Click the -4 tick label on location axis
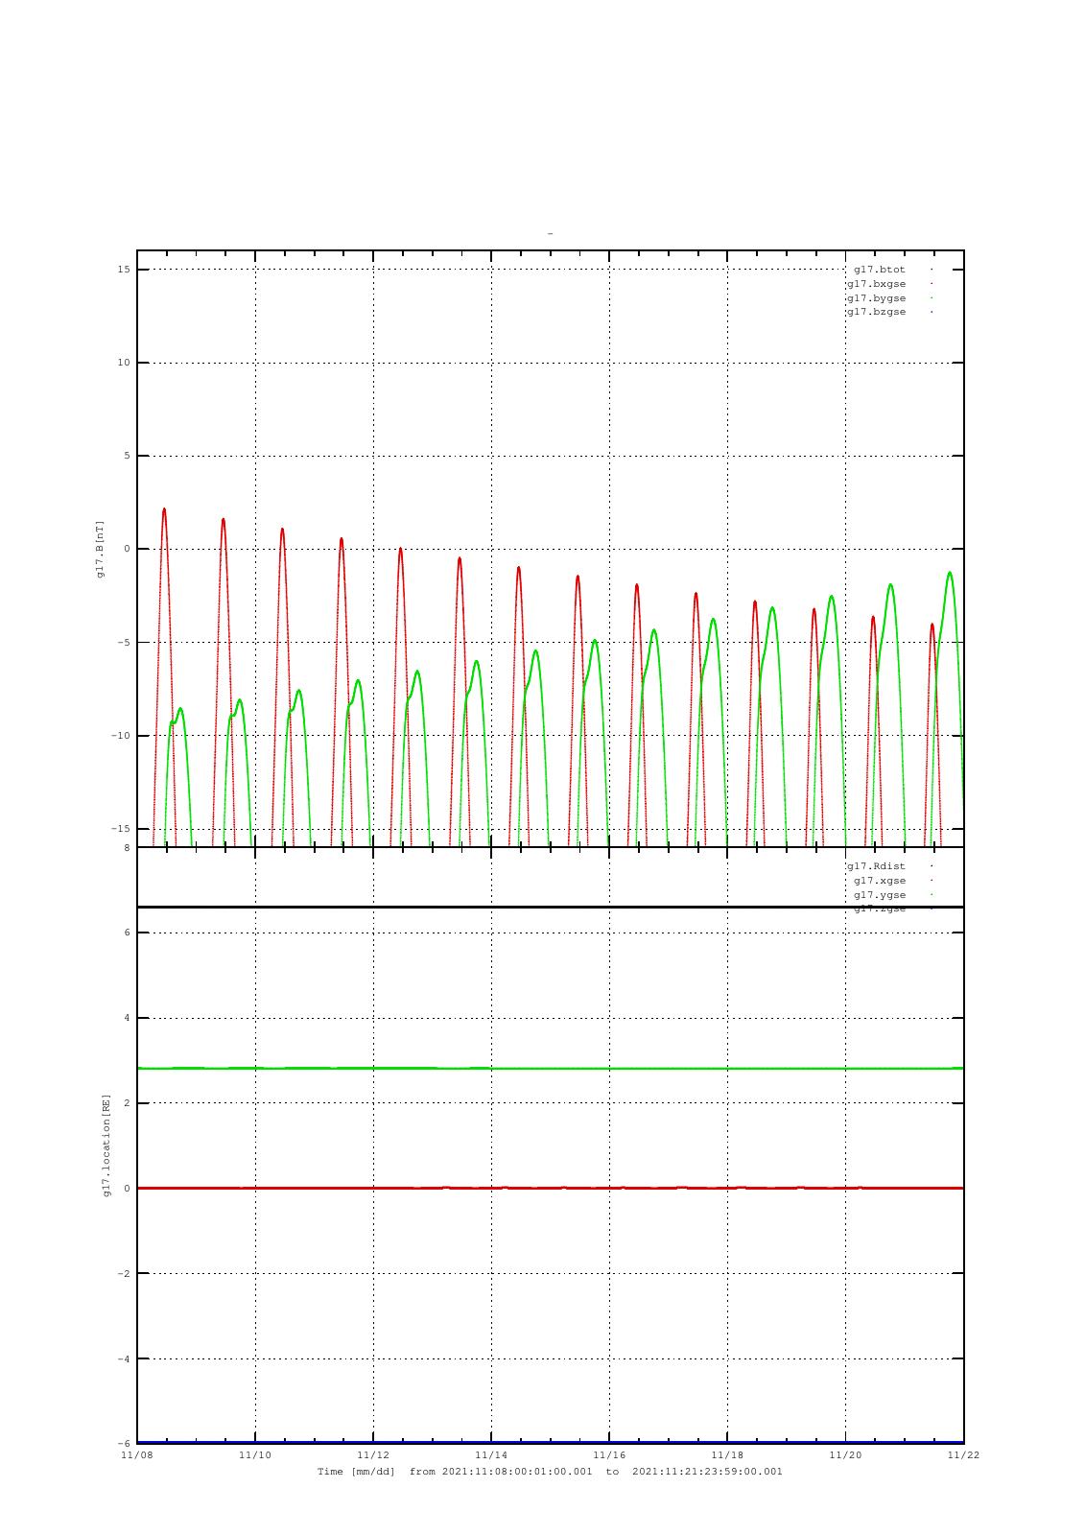Viewport: 1085px width, 1535px height. 125,1359
